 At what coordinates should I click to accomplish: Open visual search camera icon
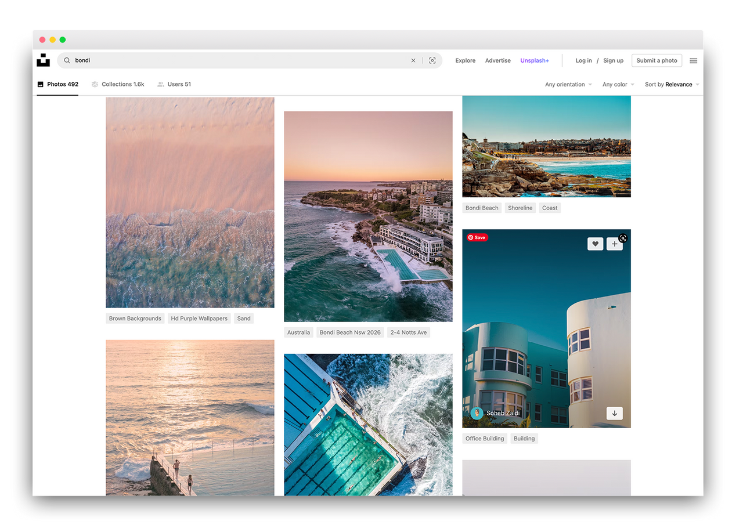(432, 60)
